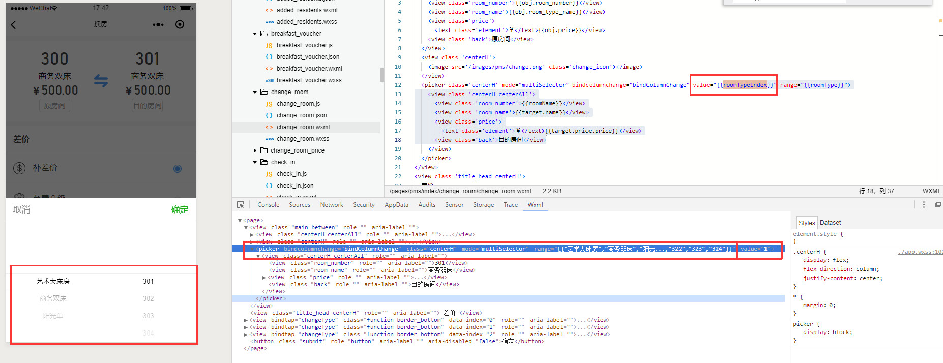Viewport: 943px width, 363px height.
Task: Open the AppData tab
Action: pyautogui.click(x=396, y=205)
